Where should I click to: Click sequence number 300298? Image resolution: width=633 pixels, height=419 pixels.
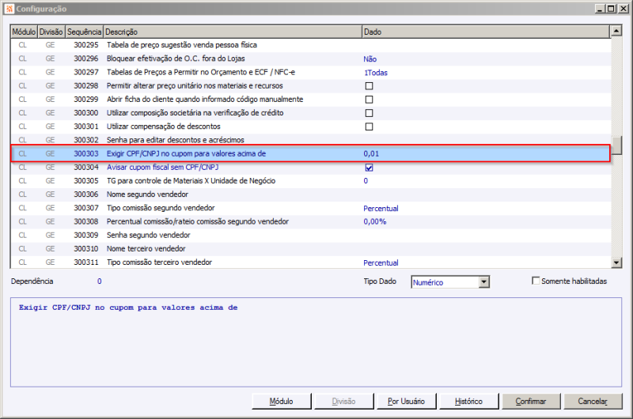86,86
